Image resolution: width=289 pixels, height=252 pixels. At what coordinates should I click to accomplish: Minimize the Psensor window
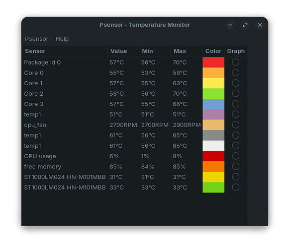pos(230,25)
